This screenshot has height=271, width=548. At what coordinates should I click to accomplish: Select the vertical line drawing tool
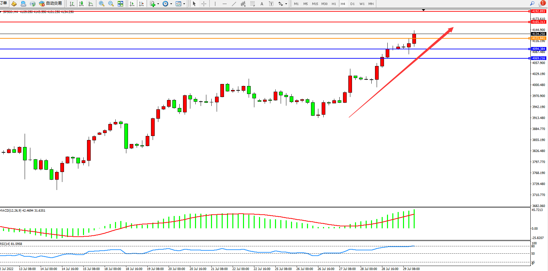click(215, 4)
